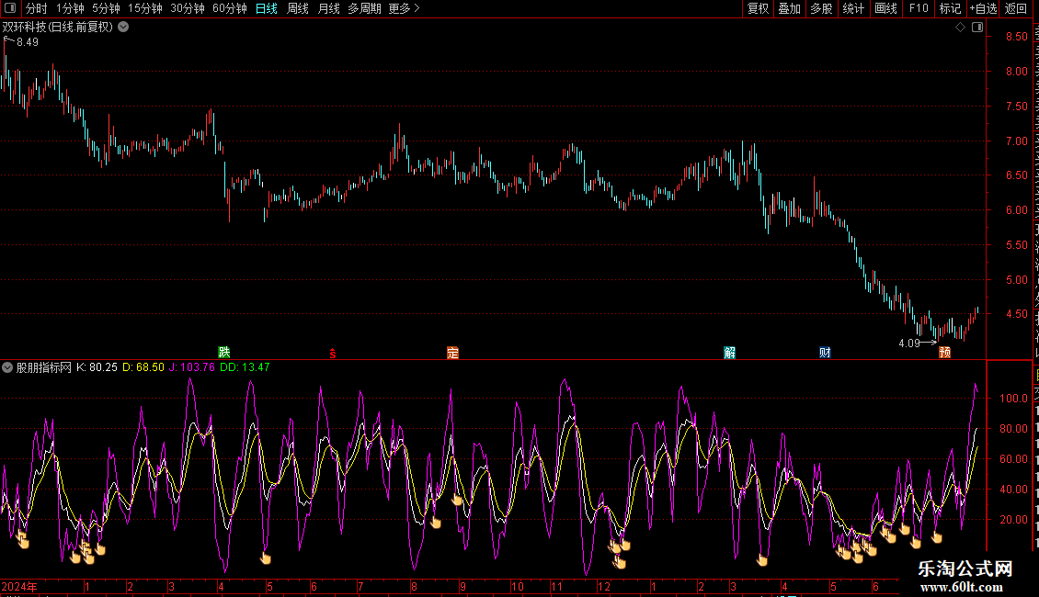Image resolution: width=1039 pixels, height=597 pixels.
Task: Click the 统计 statistics button
Action: [852, 8]
